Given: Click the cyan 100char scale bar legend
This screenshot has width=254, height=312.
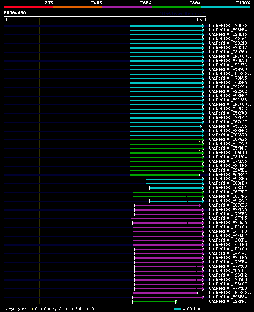Looking at the screenshot, I should point(178,309).
